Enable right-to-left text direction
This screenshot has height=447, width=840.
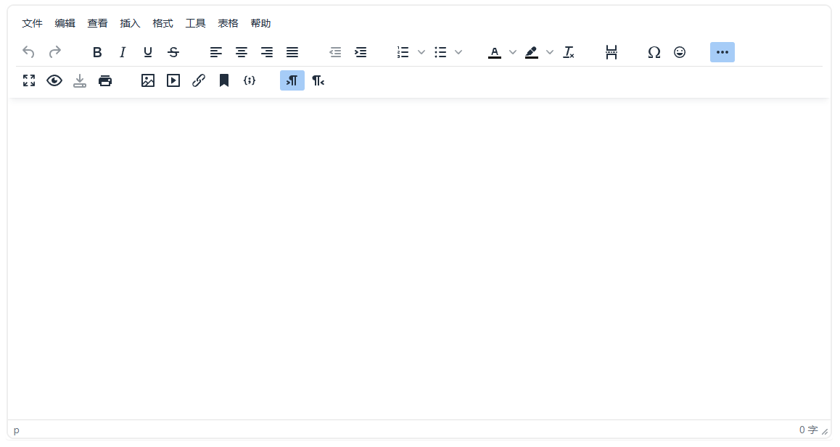pyautogui.click(x=318, y=81)
